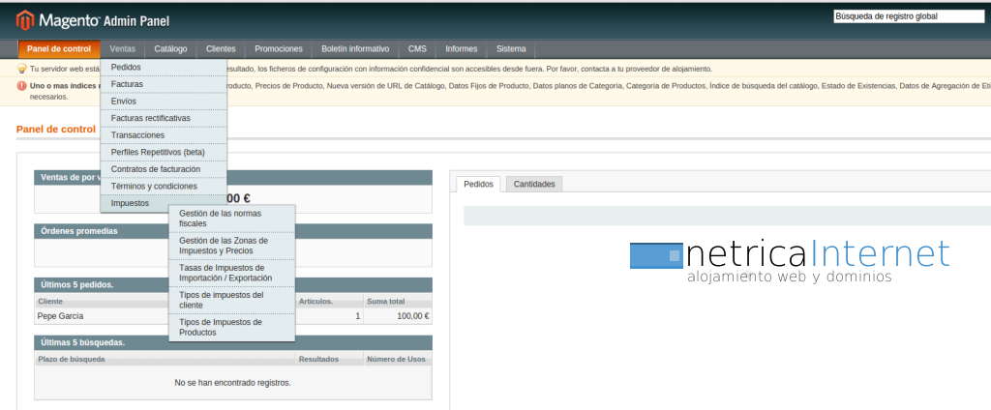This screenshot has height=410, width=991.
Task: Select Envíos menu entry
Action: pos(163,102)
